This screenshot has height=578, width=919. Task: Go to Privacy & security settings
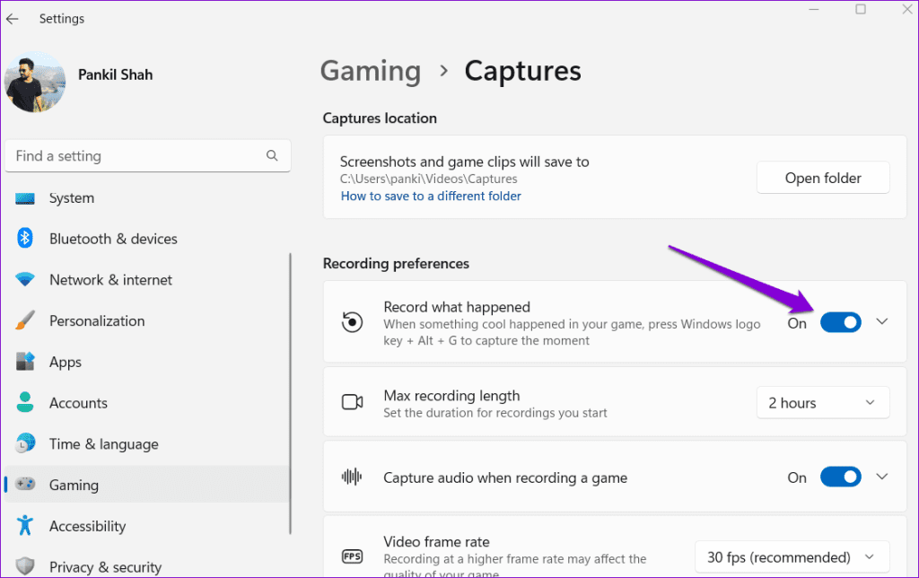point(105,566)
